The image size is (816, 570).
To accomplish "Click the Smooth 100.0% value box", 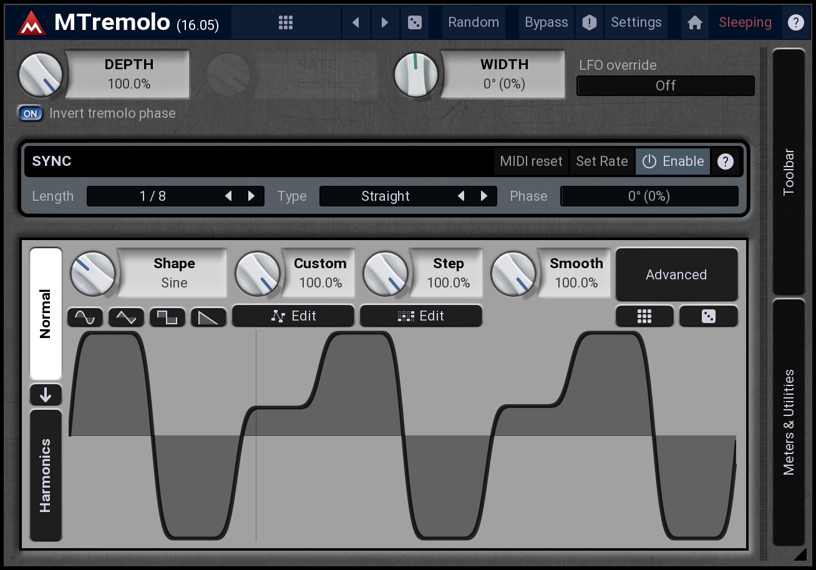I will (575, 273).
